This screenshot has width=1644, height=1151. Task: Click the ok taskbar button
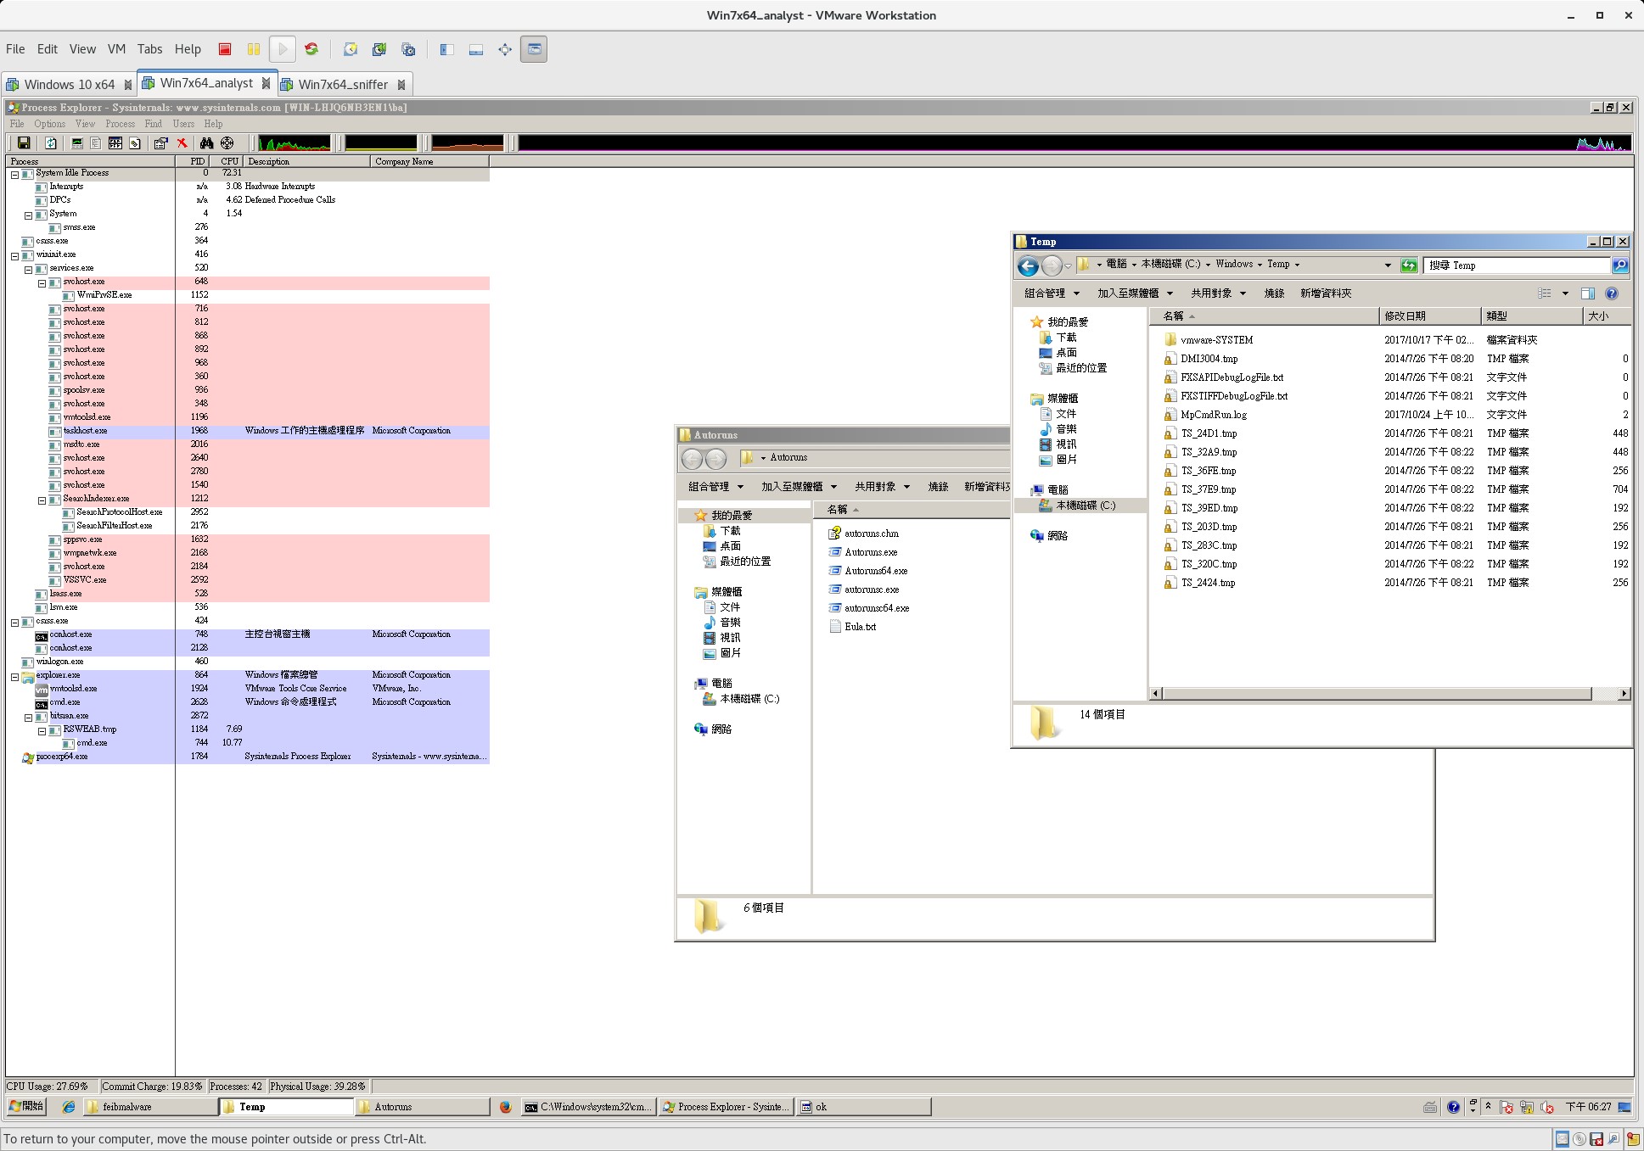point(864,1107)
